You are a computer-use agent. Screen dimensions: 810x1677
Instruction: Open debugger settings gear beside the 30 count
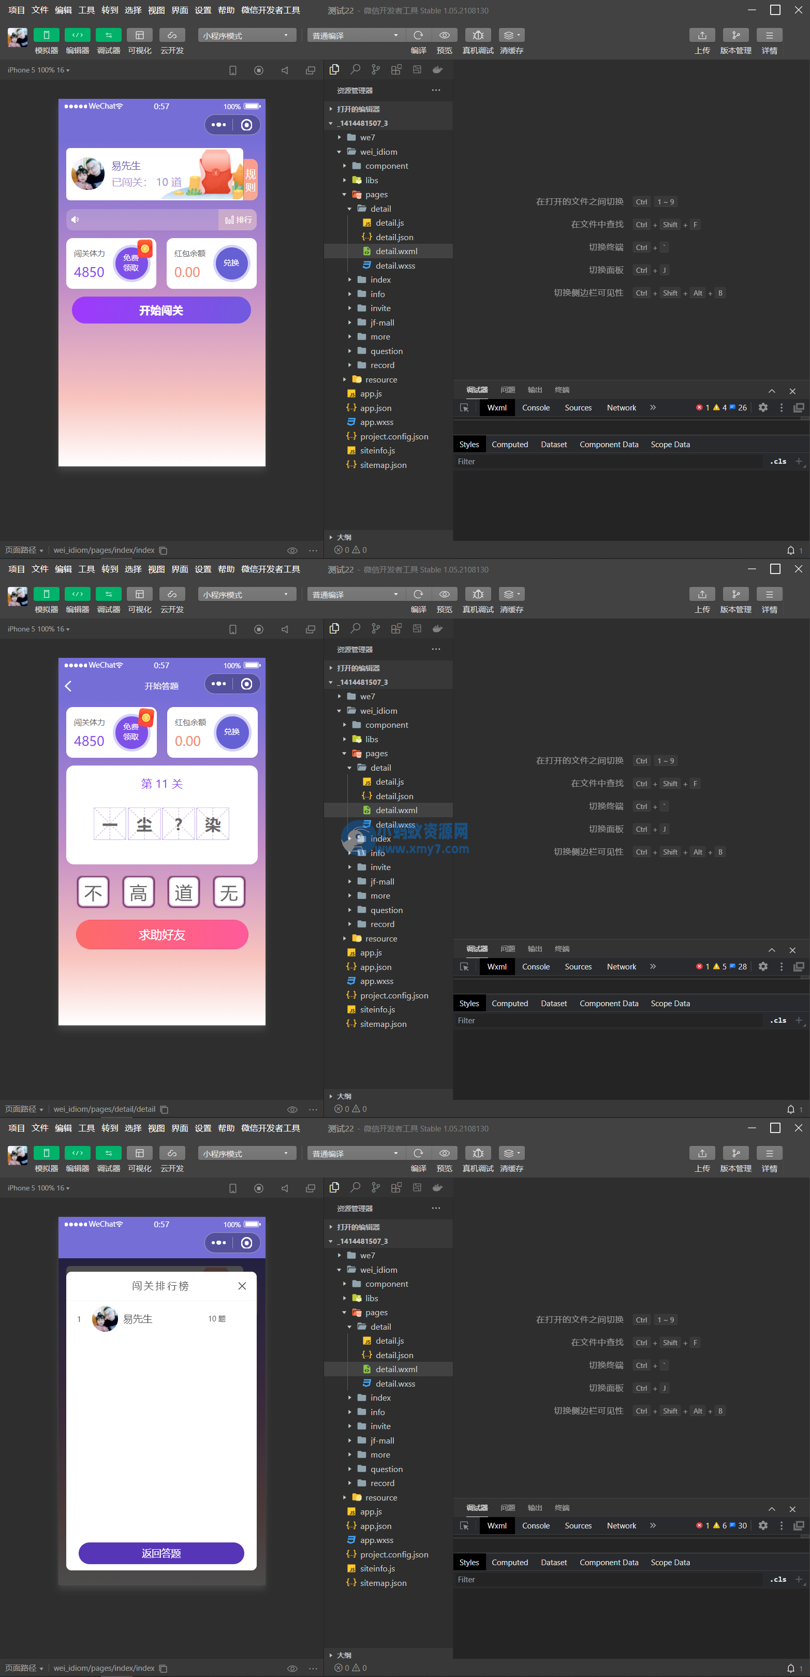pyautogui.click(x=762, y=1525)
